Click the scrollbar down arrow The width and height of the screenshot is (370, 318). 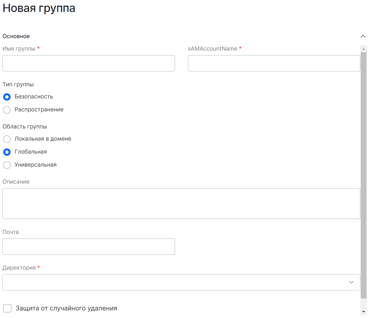pyautogui.click(x=364, y=312)
